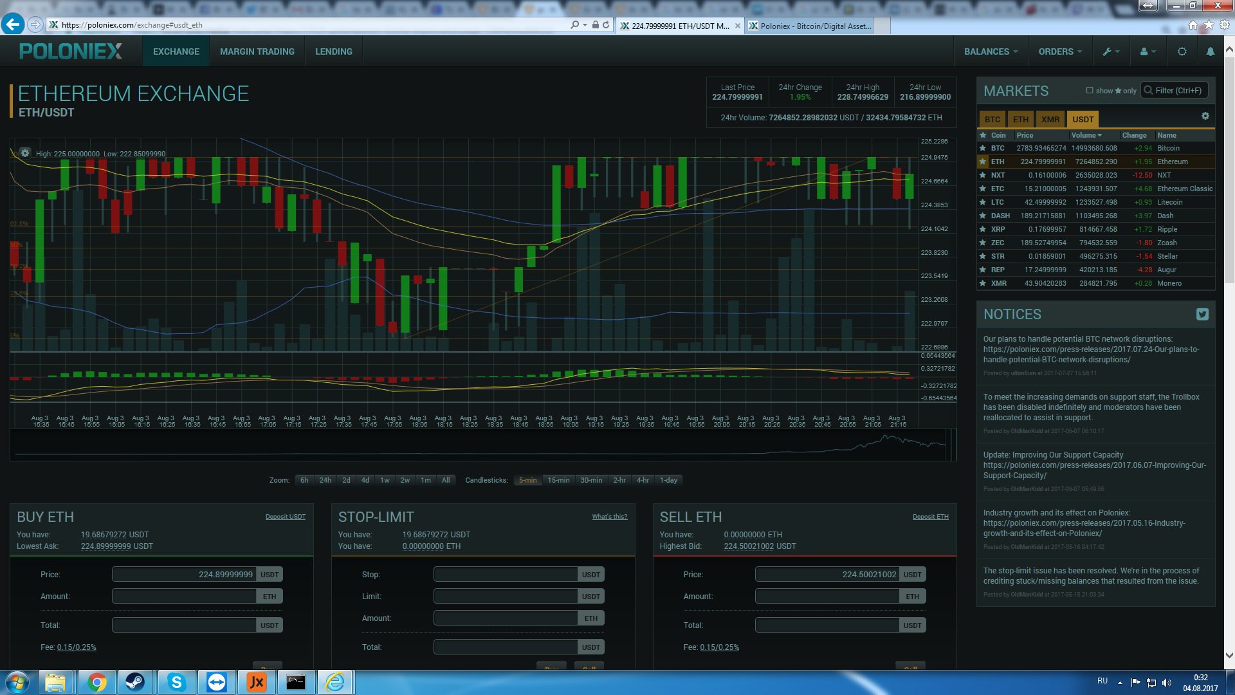The width and height of the screenshot is (1235, 695).
Task: Focus the Buy ETH Amount field
Action: point(184,597)
